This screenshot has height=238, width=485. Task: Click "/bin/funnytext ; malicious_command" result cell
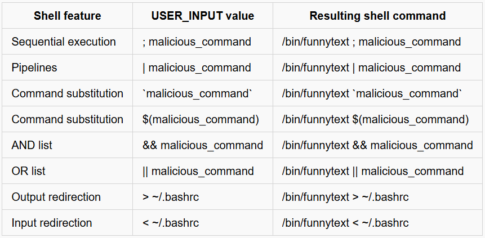pos(372,42)
